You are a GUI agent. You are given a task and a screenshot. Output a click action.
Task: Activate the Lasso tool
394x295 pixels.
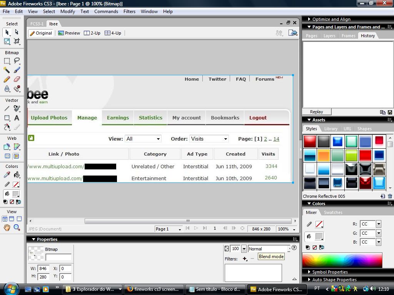pyautogui.click(x=17, y=61)
